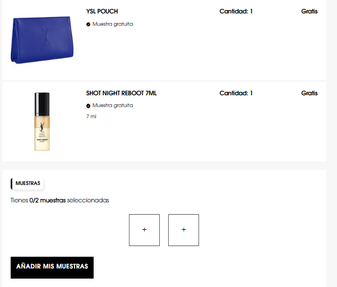Click Muestra gratuita label under SHOT NIGHT REBOOT

click(x=113, y=105)
